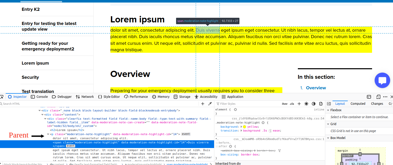The height and width of the screenshot is (165, 393).
Task: Expand the Grid section in Layout panel
Action: pyautogui.click(x=328, y=124)
